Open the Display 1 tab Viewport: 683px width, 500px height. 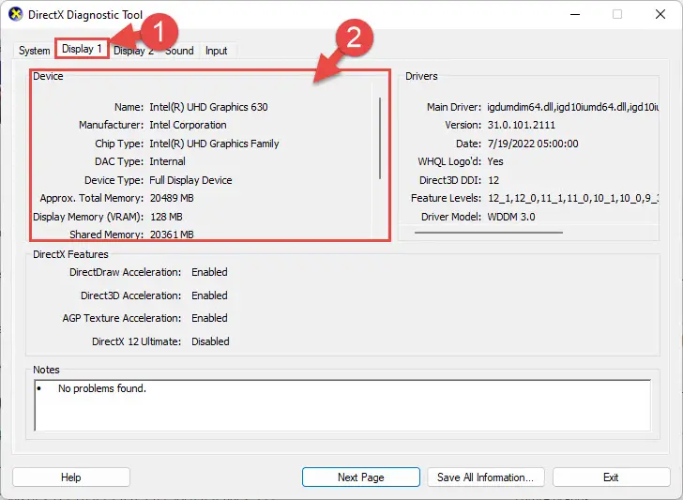tap(82, 49)
